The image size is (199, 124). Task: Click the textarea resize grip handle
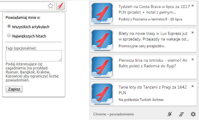60,60
